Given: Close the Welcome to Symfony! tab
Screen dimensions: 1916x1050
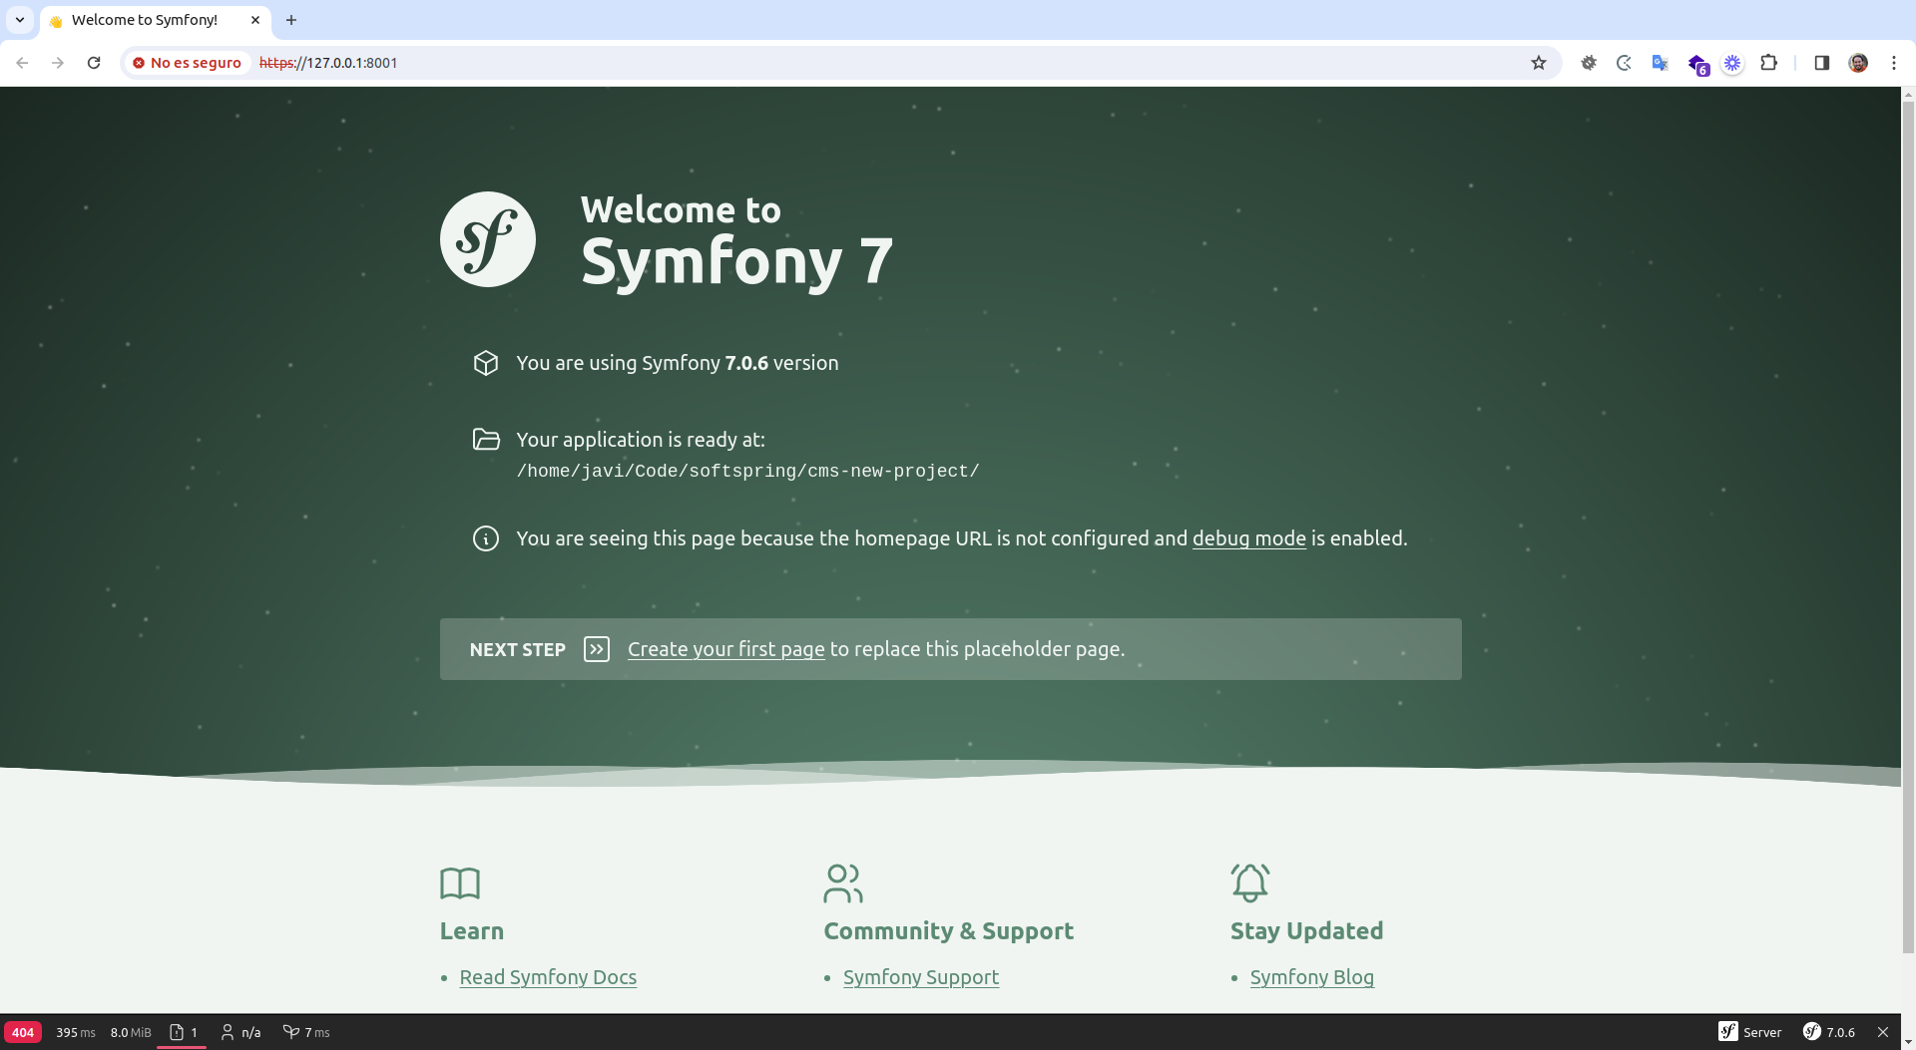Looking at the screenshot, I should tap(255, 20).
